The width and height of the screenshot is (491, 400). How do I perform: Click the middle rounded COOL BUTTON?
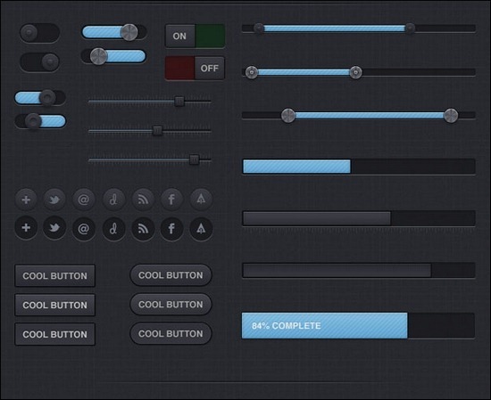171,305
